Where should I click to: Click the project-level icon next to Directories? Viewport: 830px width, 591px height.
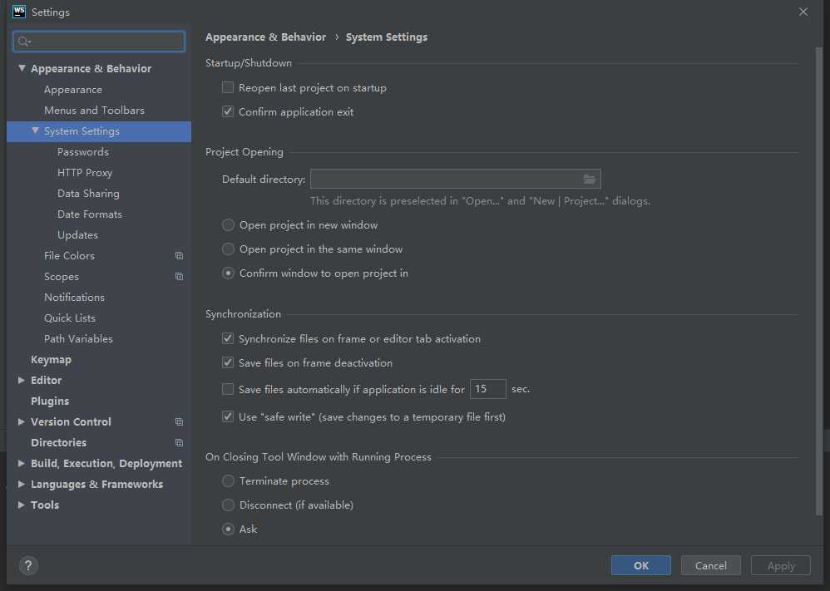point(179,443)
